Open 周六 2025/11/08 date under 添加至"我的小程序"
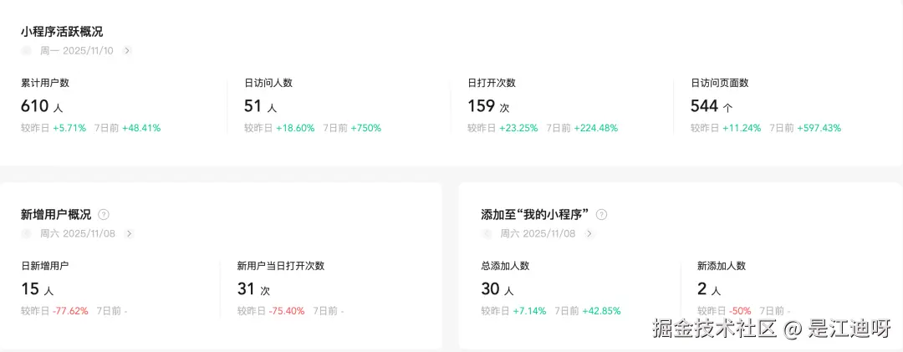 pos(538,234)
